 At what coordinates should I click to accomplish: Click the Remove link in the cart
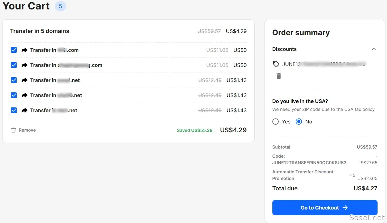click(27, 130)
